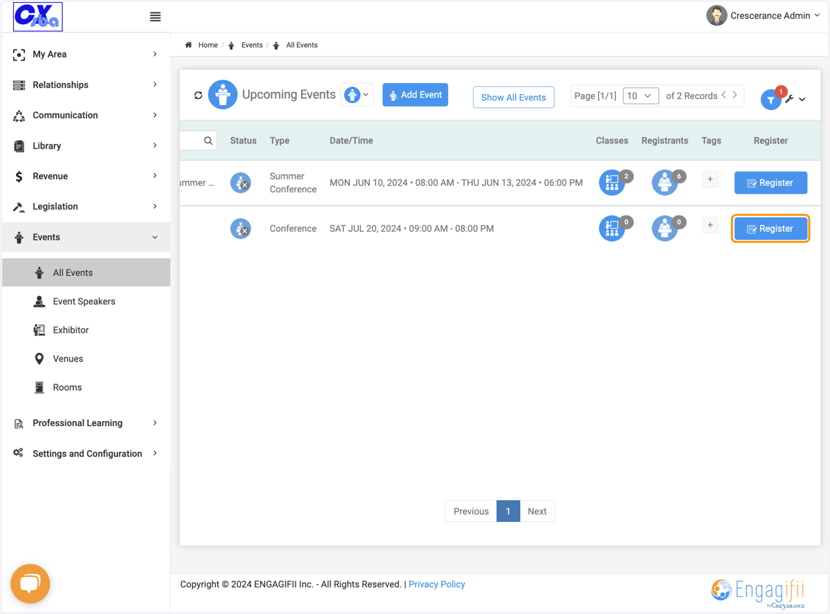Select All Events in sidebar submenu

[x=86, y=272]
